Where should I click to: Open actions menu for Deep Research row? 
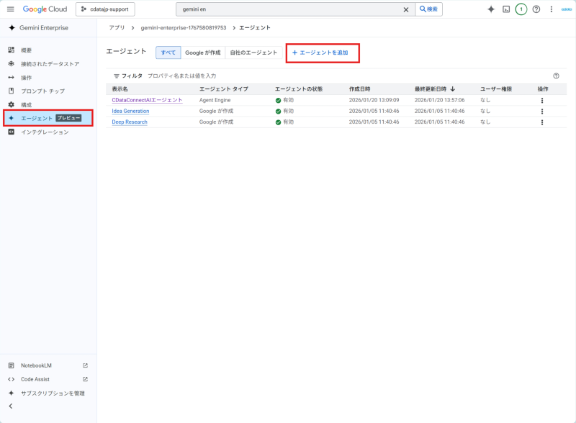click(x=541, y=122)
